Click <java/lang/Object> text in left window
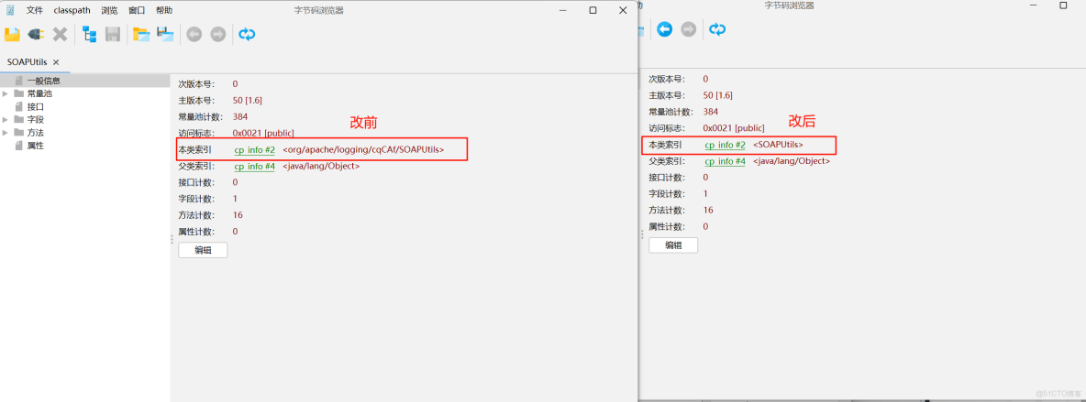 click(x=321, y=166)
